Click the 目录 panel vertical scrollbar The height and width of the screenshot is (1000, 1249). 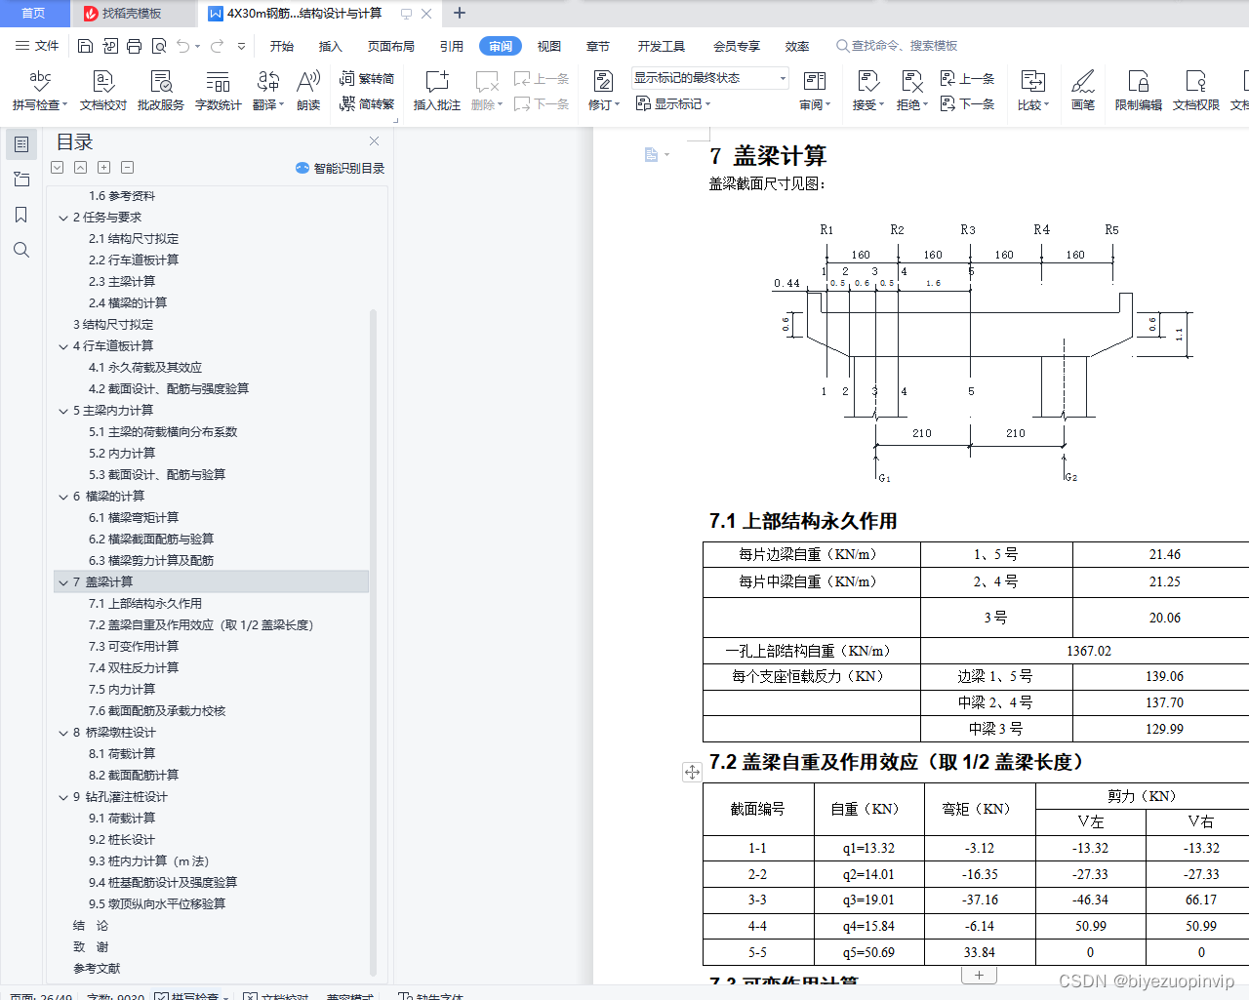(373, 641)
